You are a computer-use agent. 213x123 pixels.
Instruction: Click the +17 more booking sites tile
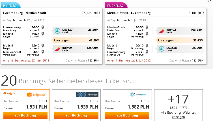click(178, 105)
